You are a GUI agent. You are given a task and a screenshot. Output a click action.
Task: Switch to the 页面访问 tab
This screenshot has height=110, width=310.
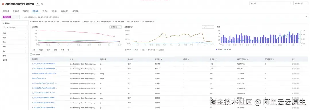click(x=26, y=11)
